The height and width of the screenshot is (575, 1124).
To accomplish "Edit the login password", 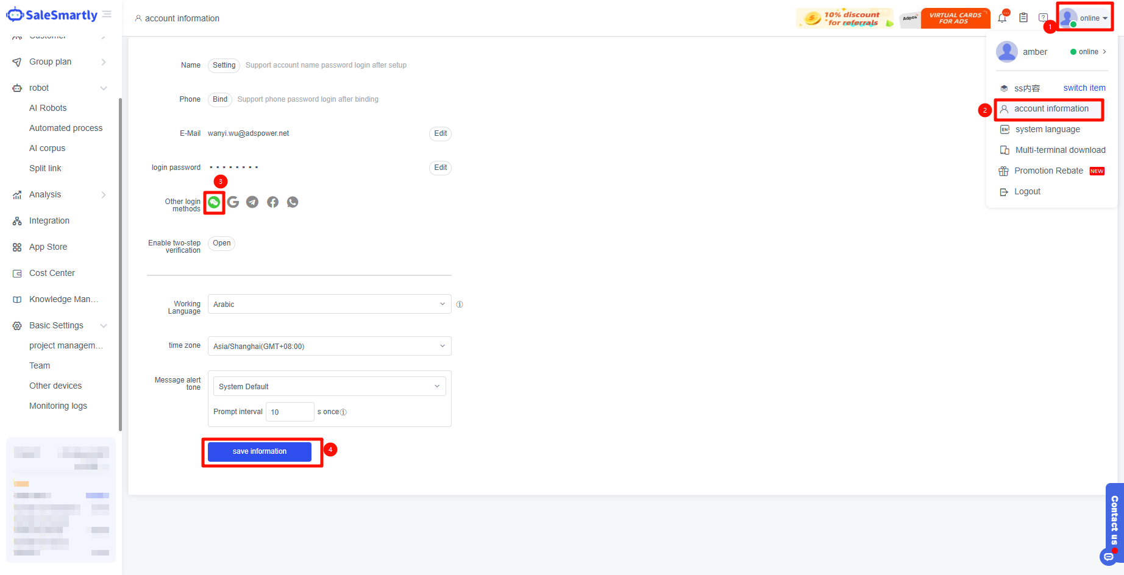I will point(441,168).
